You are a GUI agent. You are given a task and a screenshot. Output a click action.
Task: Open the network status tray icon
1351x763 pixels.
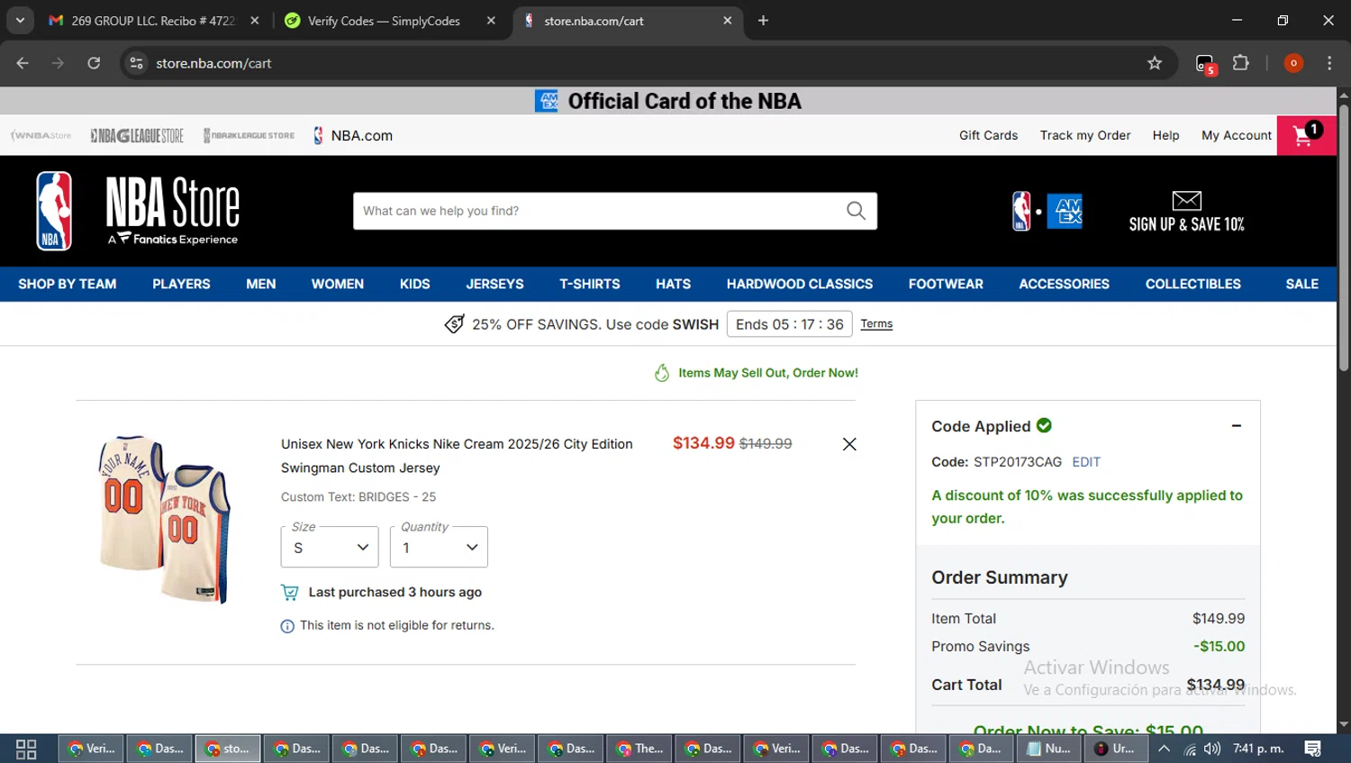(1190, 749)
